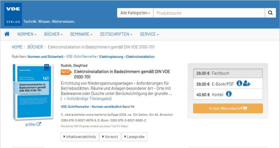Click the magnifier search button
The height and width of the screenshot is (148, 280).
point(270,13)
